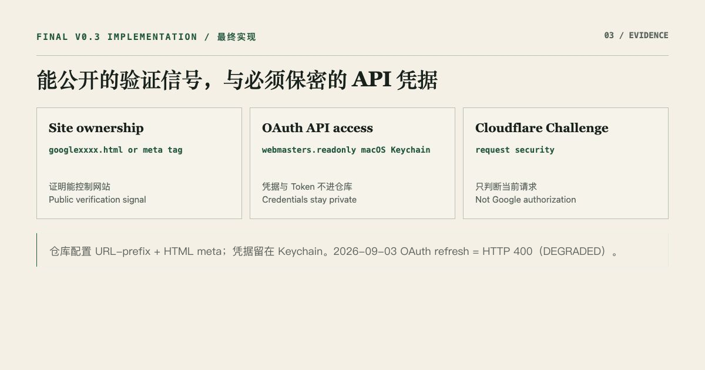Screen dimensions: 705x370
Task: Click the header 'FINAL V0.3 IMPLEMENTATION / 最终实现'
Action: (x=146, y=37)
